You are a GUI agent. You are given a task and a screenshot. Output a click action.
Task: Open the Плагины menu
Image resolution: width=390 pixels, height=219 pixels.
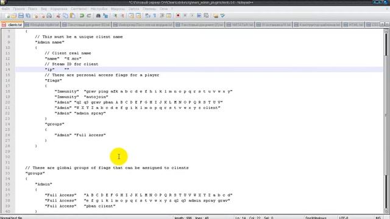tap(149, 9)
